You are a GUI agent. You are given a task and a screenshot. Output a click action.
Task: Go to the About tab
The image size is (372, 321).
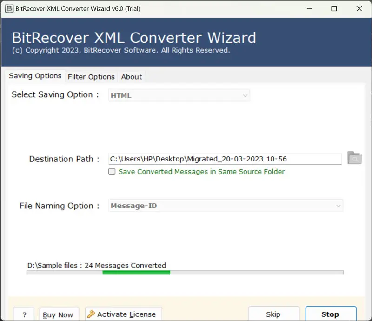coord(132,77)
